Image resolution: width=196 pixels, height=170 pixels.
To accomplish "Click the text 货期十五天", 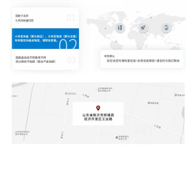I will 22,16.
